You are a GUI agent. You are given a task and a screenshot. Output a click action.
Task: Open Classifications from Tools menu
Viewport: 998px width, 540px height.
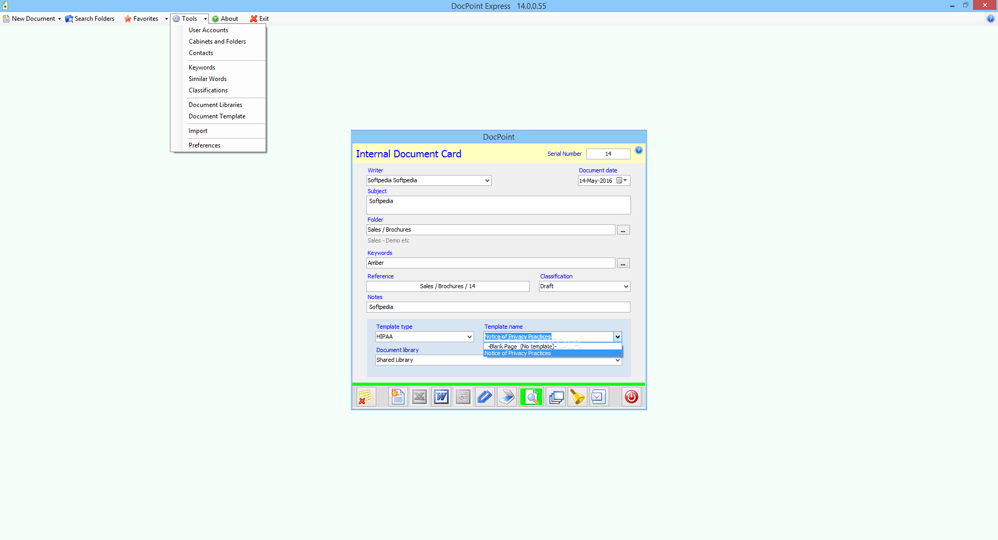tap(208, 90)
